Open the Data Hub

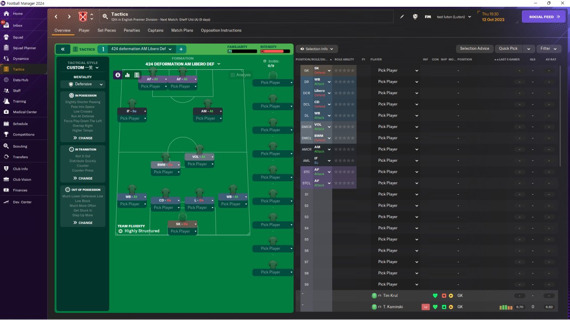[20, 80]
